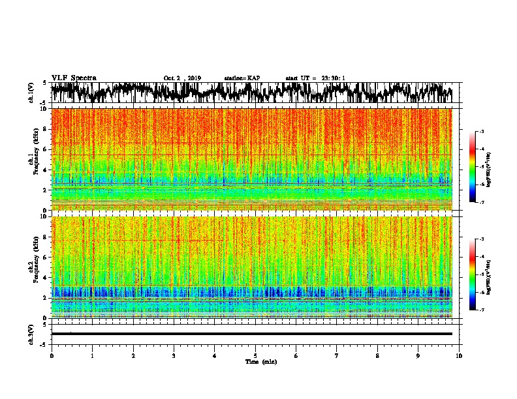Click the "Time (min)" axis label
The image size is (517, 399).
261,362
